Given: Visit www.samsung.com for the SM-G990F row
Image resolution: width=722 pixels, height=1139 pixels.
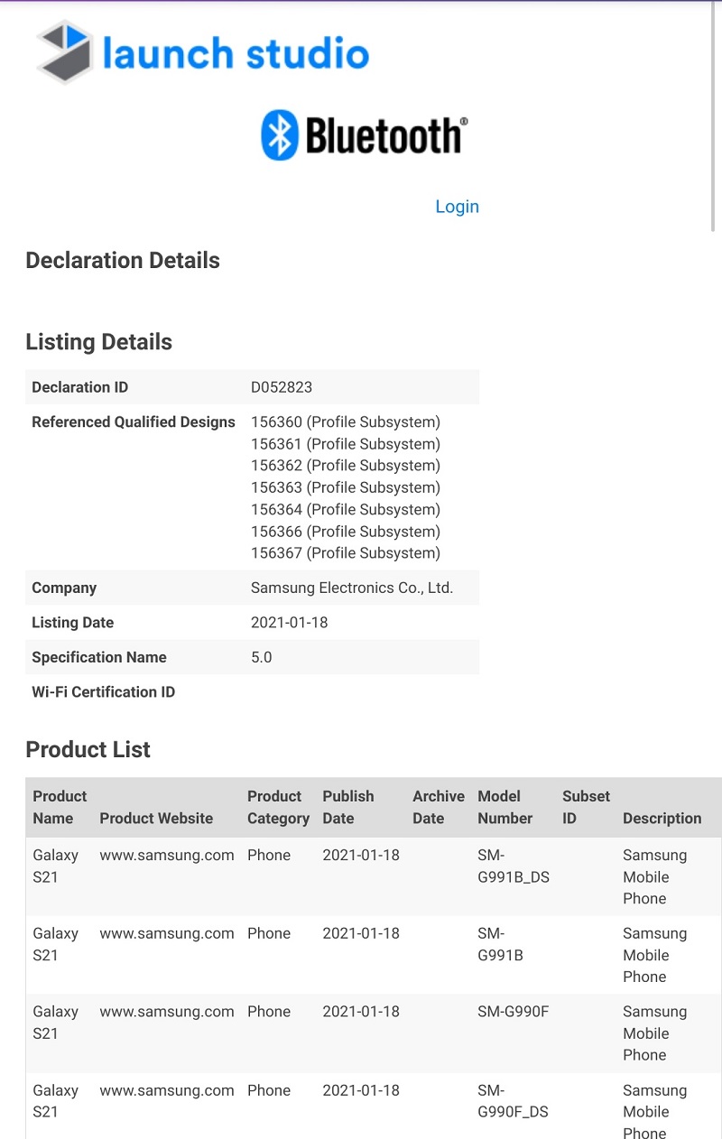Looking at the screenshot, I should [x=166, y=1011].
